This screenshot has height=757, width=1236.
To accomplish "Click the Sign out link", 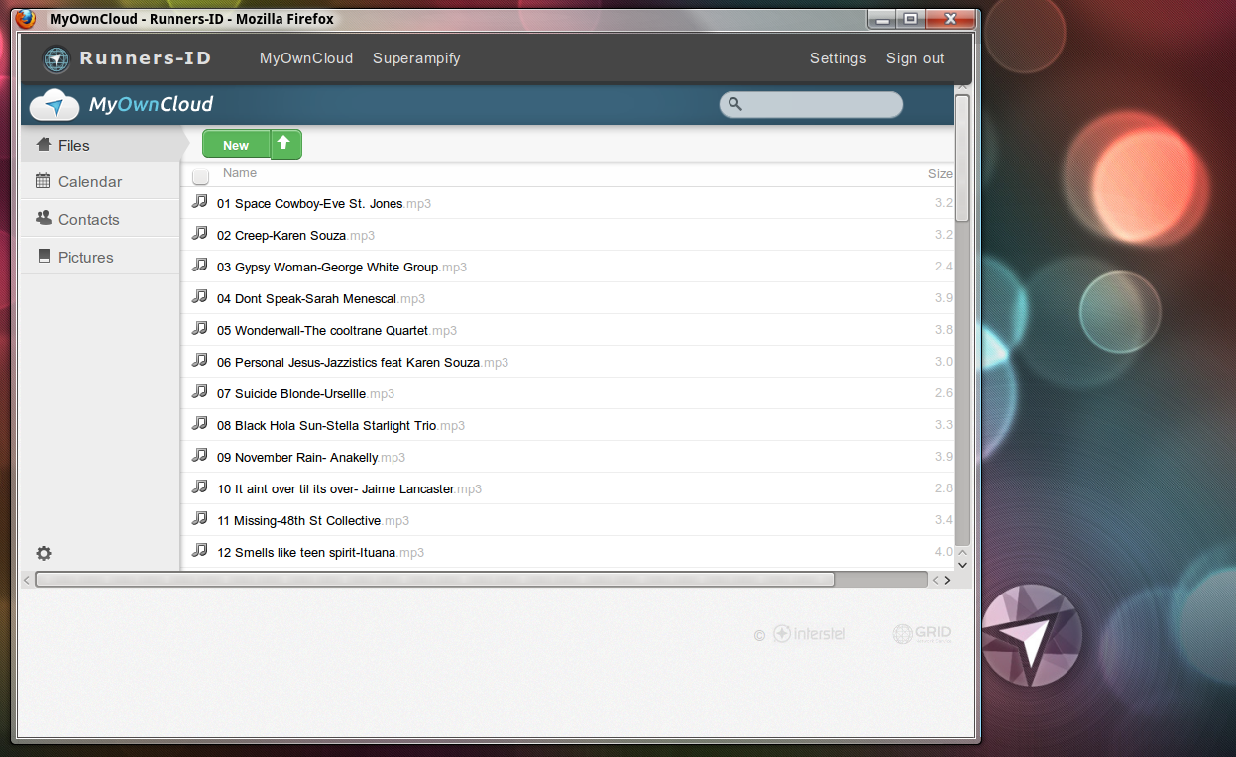I will 915,58.
